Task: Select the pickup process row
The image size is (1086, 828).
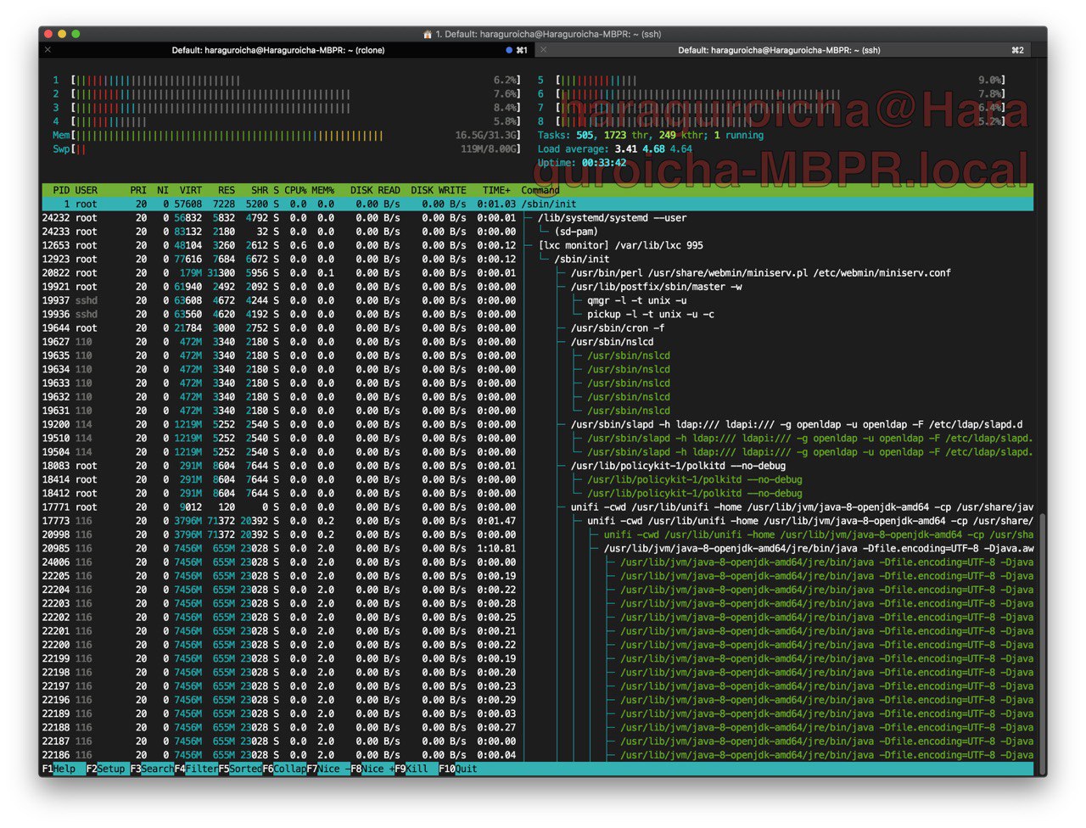Action: coord(537,314)
